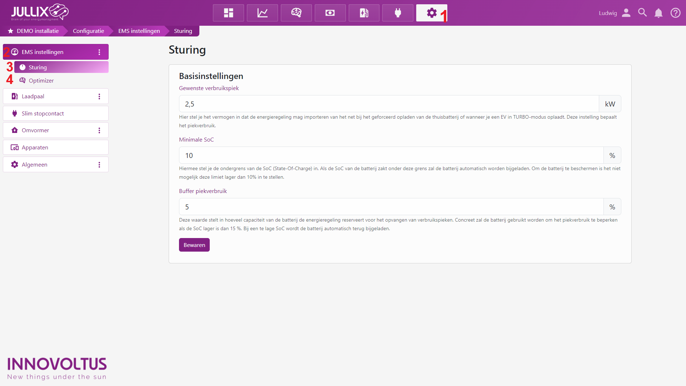The image size is (686, 386).
Task: Open the Ludwig user profile icon
Action: [626, 13]
